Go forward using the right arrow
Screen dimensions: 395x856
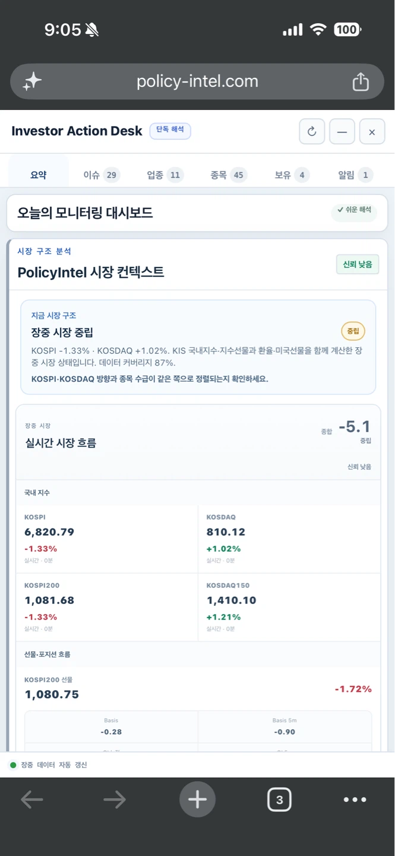tap(115, 800)
